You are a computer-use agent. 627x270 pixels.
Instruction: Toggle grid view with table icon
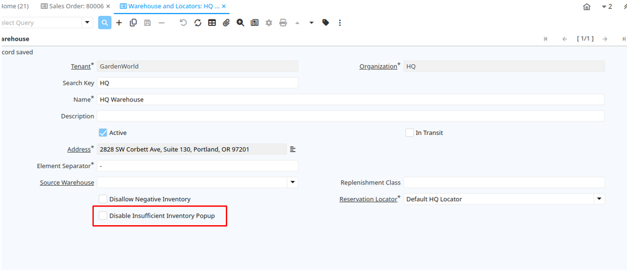pyautogui.click(x=212, y=22)
